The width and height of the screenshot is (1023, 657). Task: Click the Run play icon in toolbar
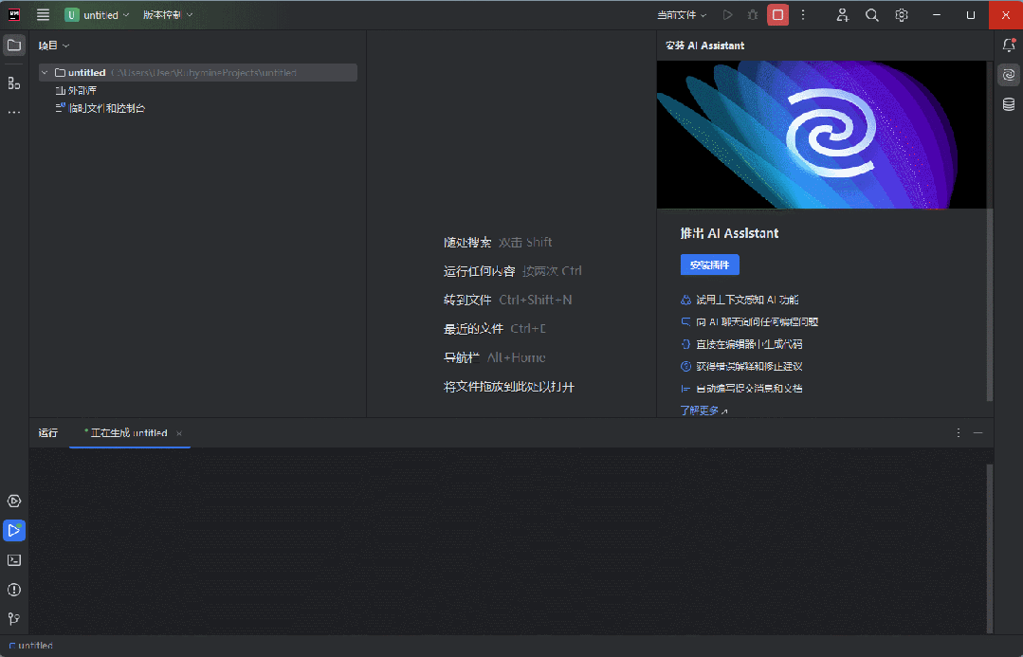[727, 15]
